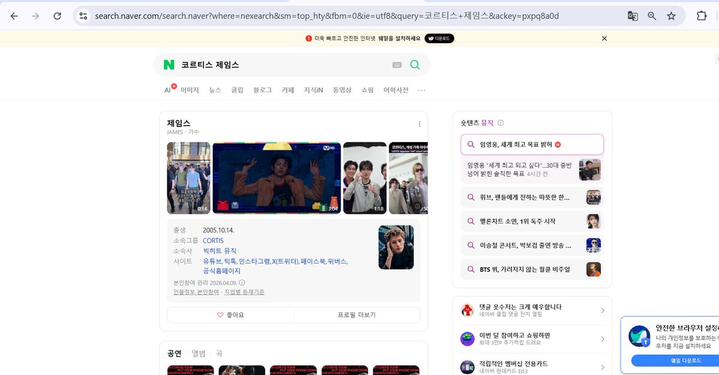Open the 멜론차트 소연, 1위 독주 시작 topic

click(532, 221)
